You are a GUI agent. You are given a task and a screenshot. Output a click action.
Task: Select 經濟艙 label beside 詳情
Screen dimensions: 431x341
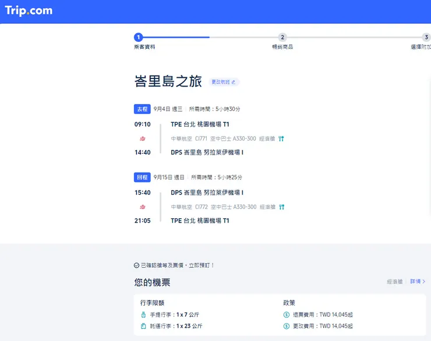click(x=395, y=282)
